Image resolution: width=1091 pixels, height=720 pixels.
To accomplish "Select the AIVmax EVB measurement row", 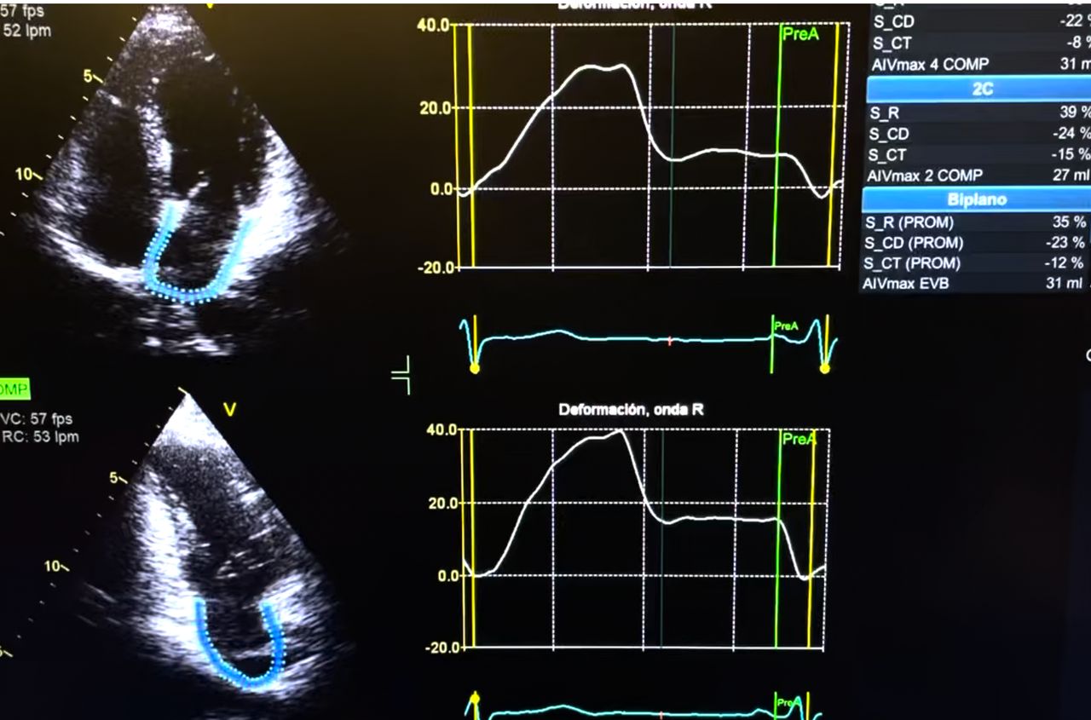I will [977, 284].
